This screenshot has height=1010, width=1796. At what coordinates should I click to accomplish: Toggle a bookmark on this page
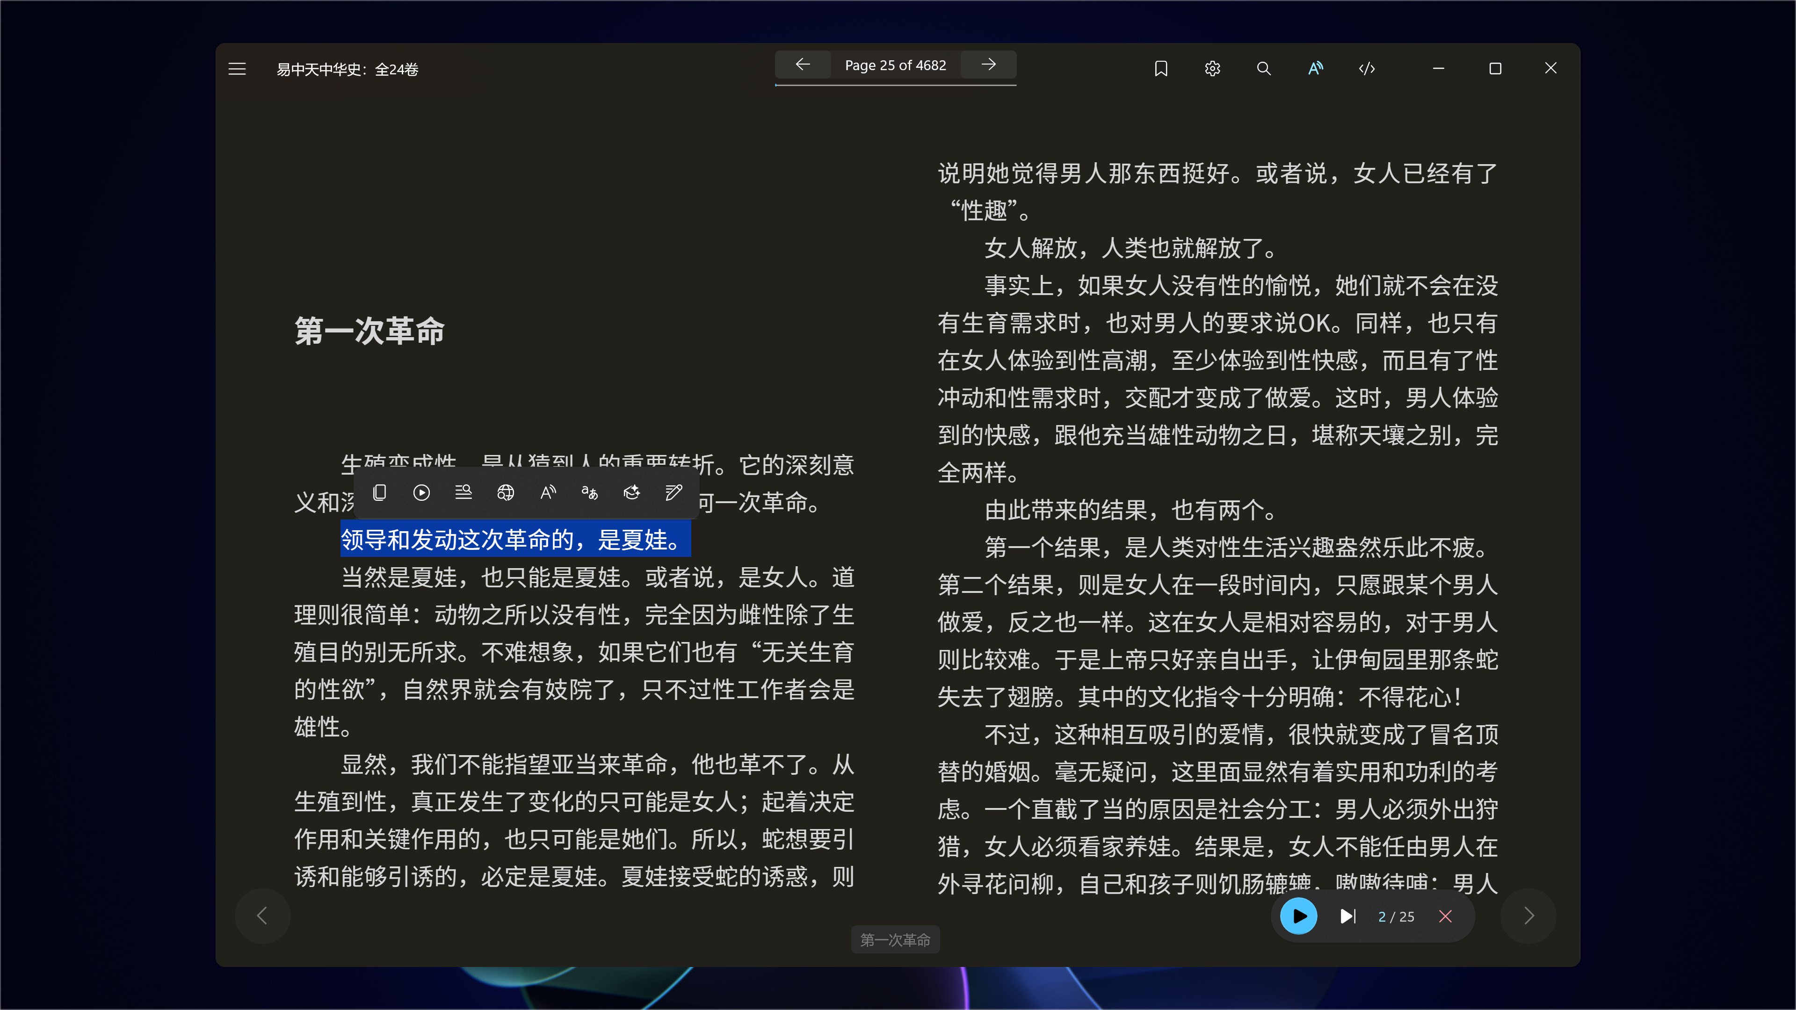point(1161,68)
